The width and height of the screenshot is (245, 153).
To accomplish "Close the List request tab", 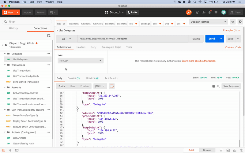I will click(x=64, y=24).
